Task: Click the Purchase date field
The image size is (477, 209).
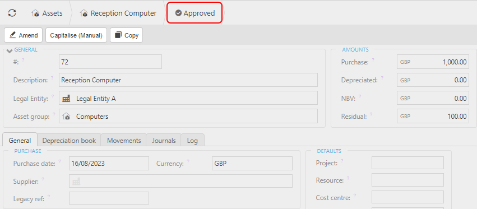Action: coord(109,164)
